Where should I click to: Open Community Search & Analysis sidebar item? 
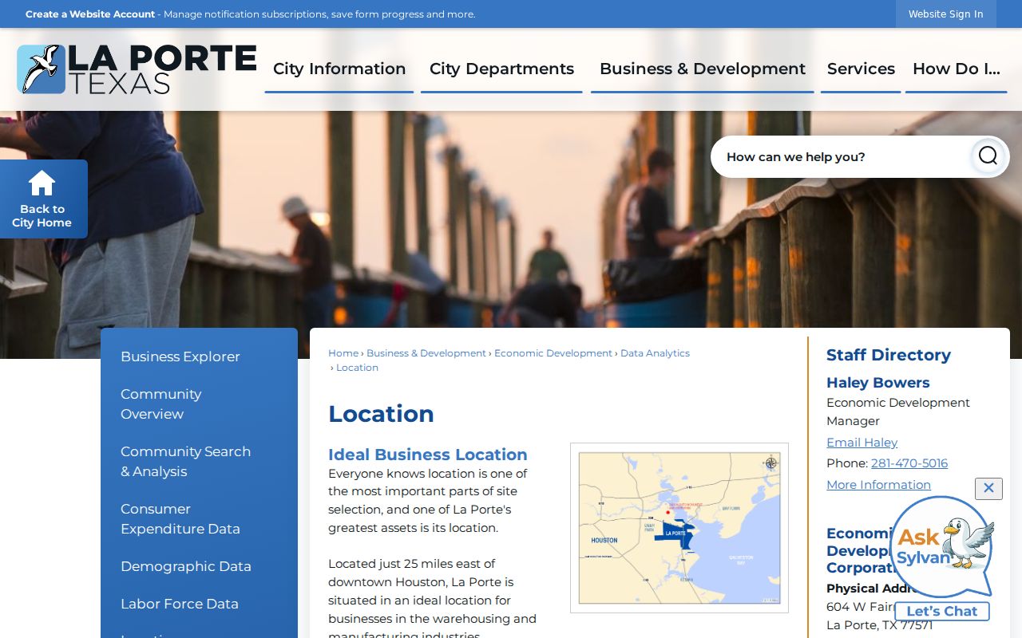pyautogui.click(x=185, y=461)
